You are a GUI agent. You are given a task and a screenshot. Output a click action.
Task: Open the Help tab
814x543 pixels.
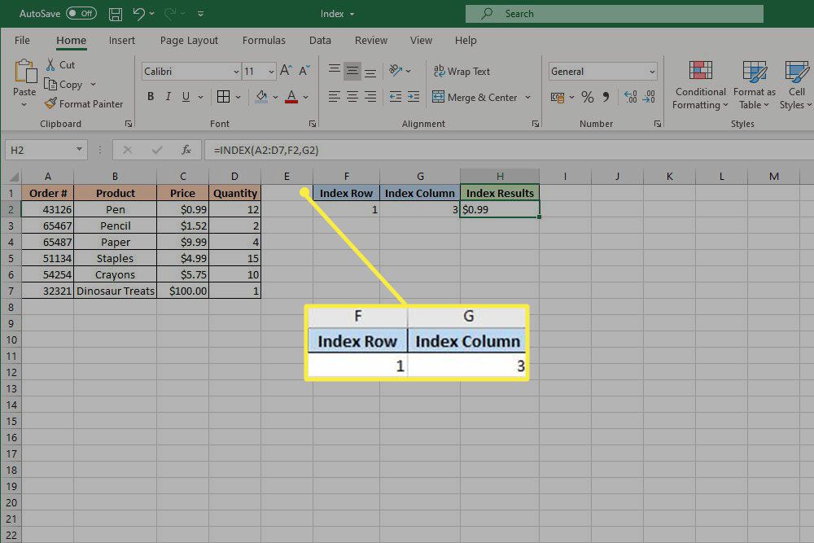coord(466,41)
